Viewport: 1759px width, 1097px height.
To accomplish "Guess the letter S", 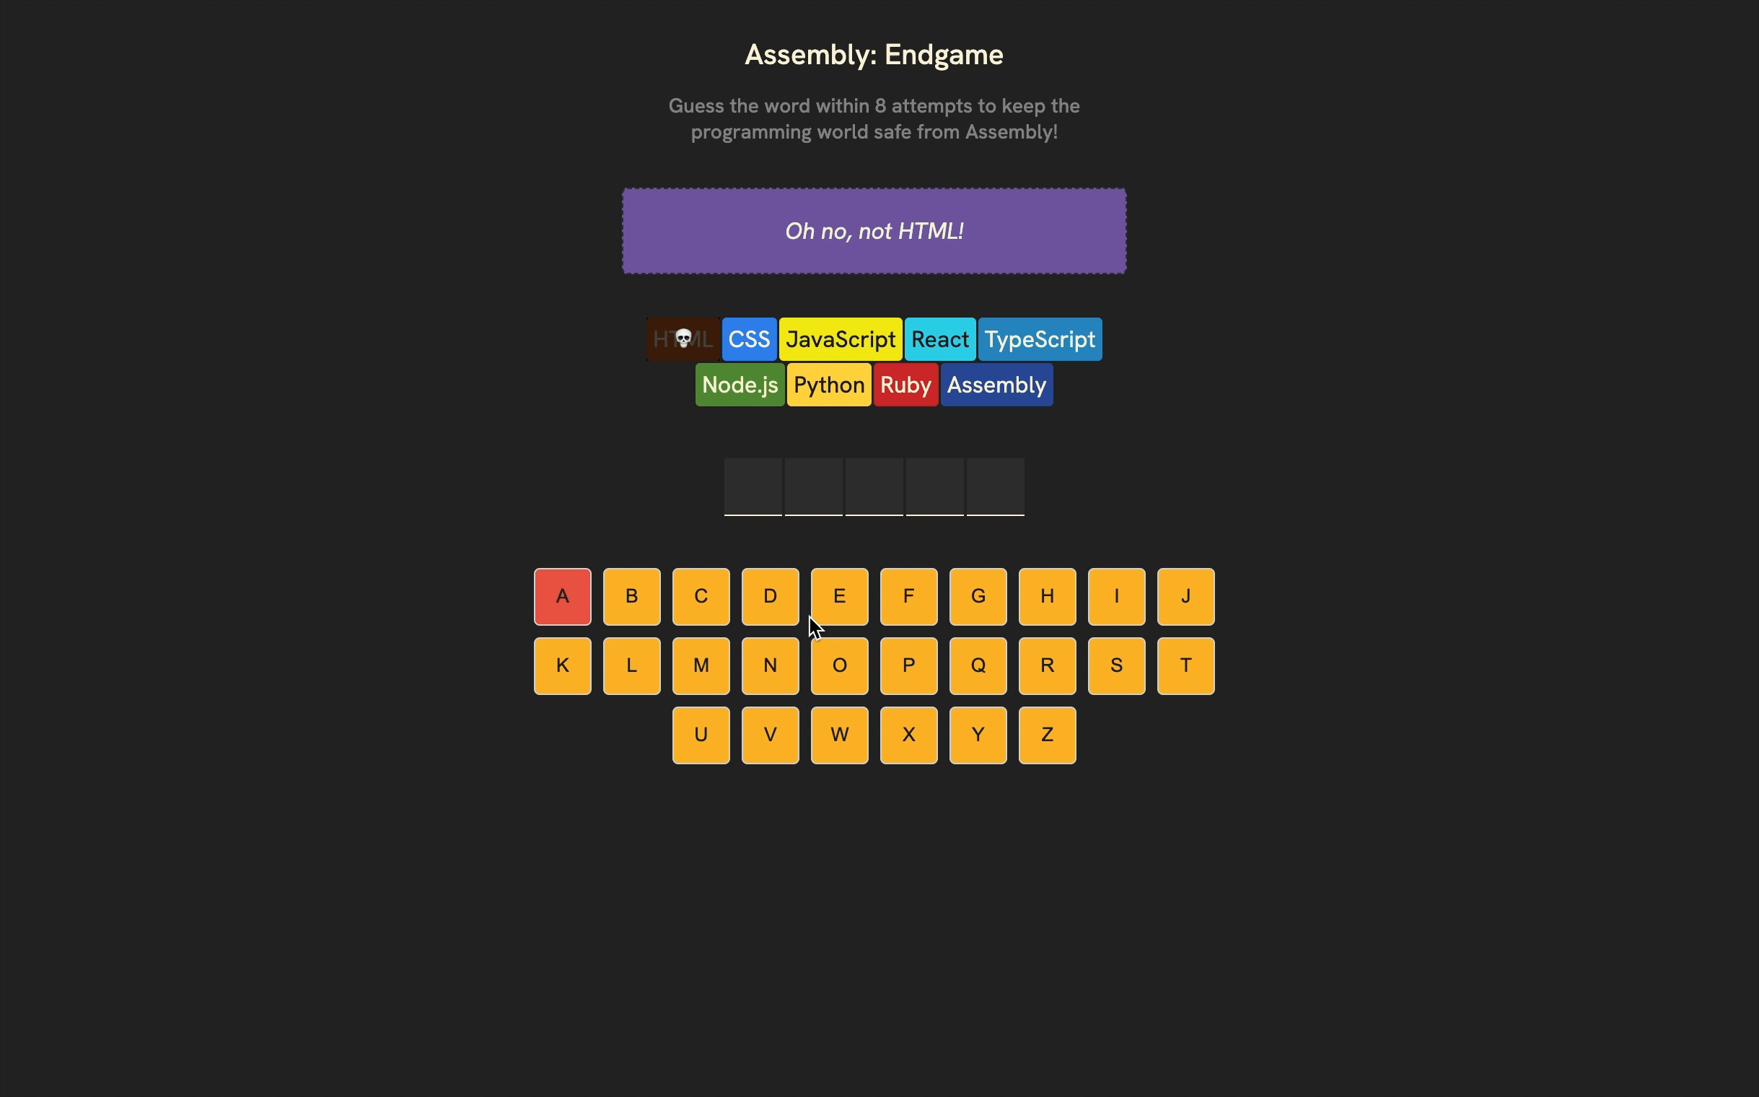I will tap(1115, 666).
